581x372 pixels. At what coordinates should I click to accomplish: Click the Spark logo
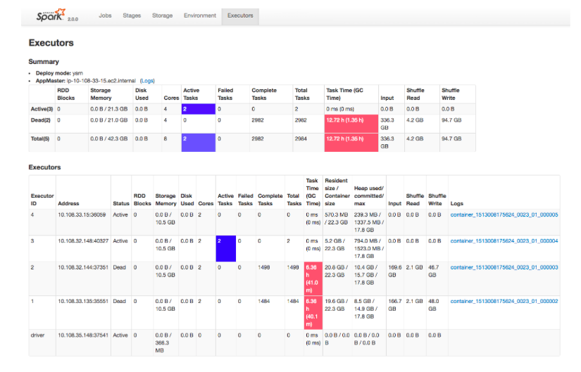(x=51, y=15)
